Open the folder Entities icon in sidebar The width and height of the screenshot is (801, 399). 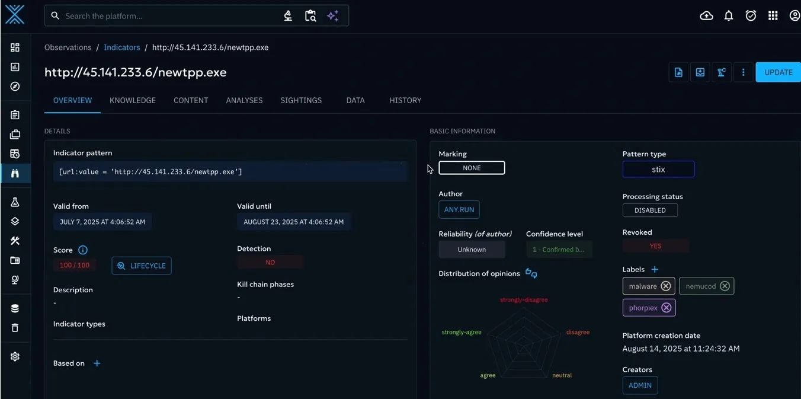tap(15, 260)
